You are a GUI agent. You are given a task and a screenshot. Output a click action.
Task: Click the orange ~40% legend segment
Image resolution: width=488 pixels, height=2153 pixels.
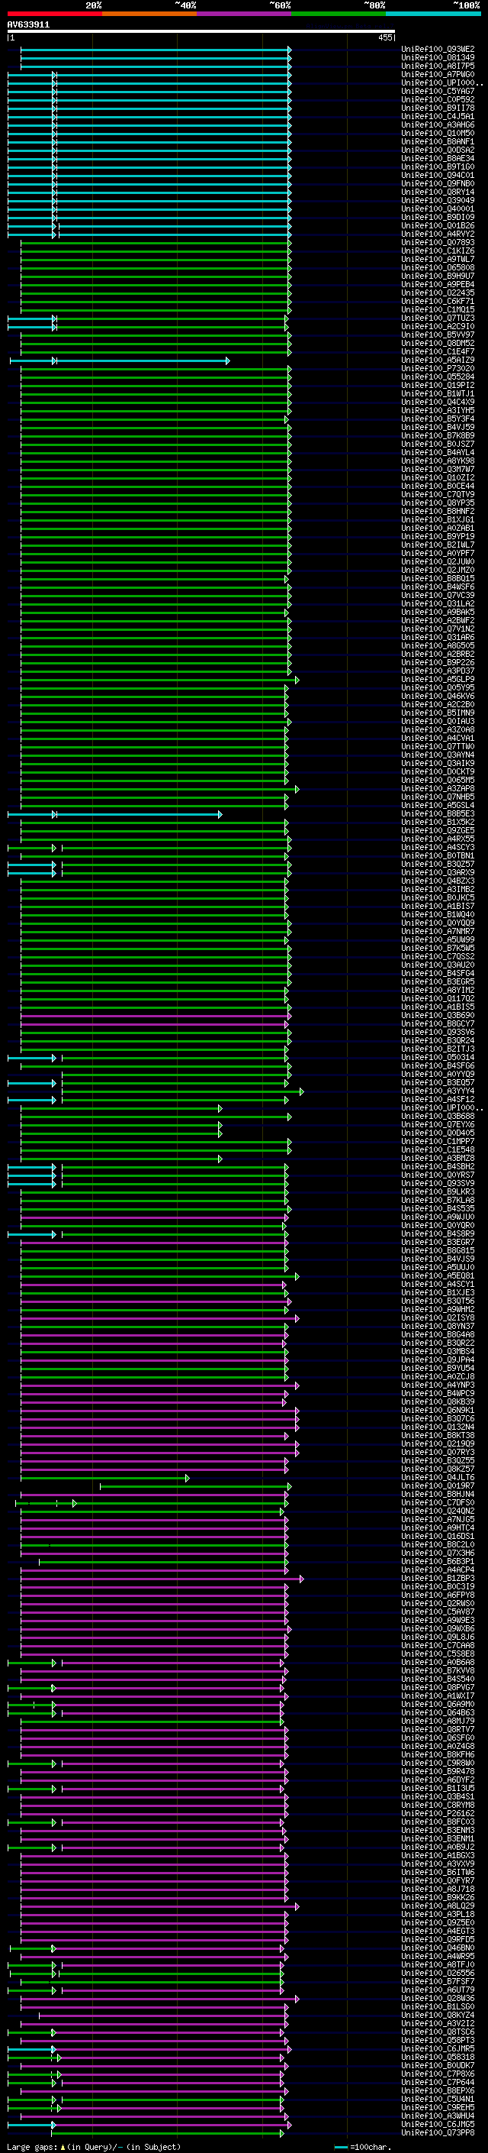tap(149, 14)
